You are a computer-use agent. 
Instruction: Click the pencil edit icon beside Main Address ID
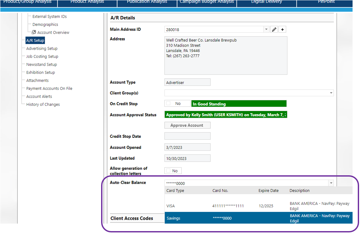tap(274, 30)
